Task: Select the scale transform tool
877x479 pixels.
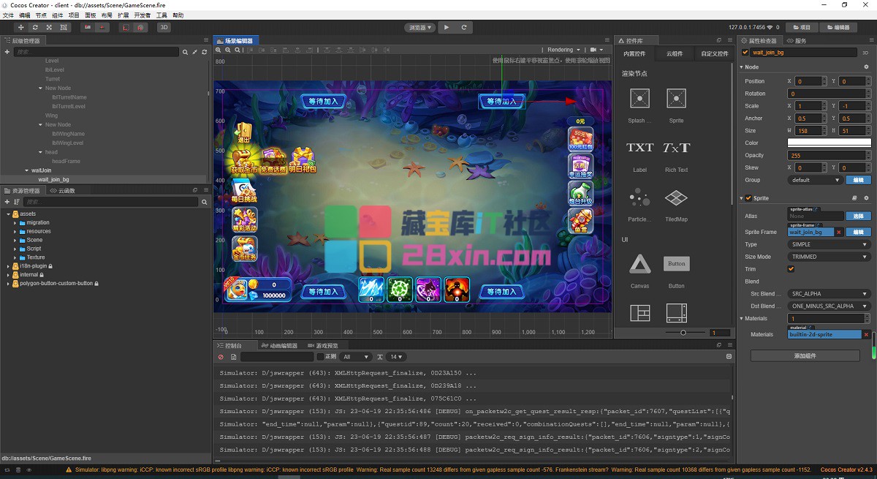Action: coord(50,27)
